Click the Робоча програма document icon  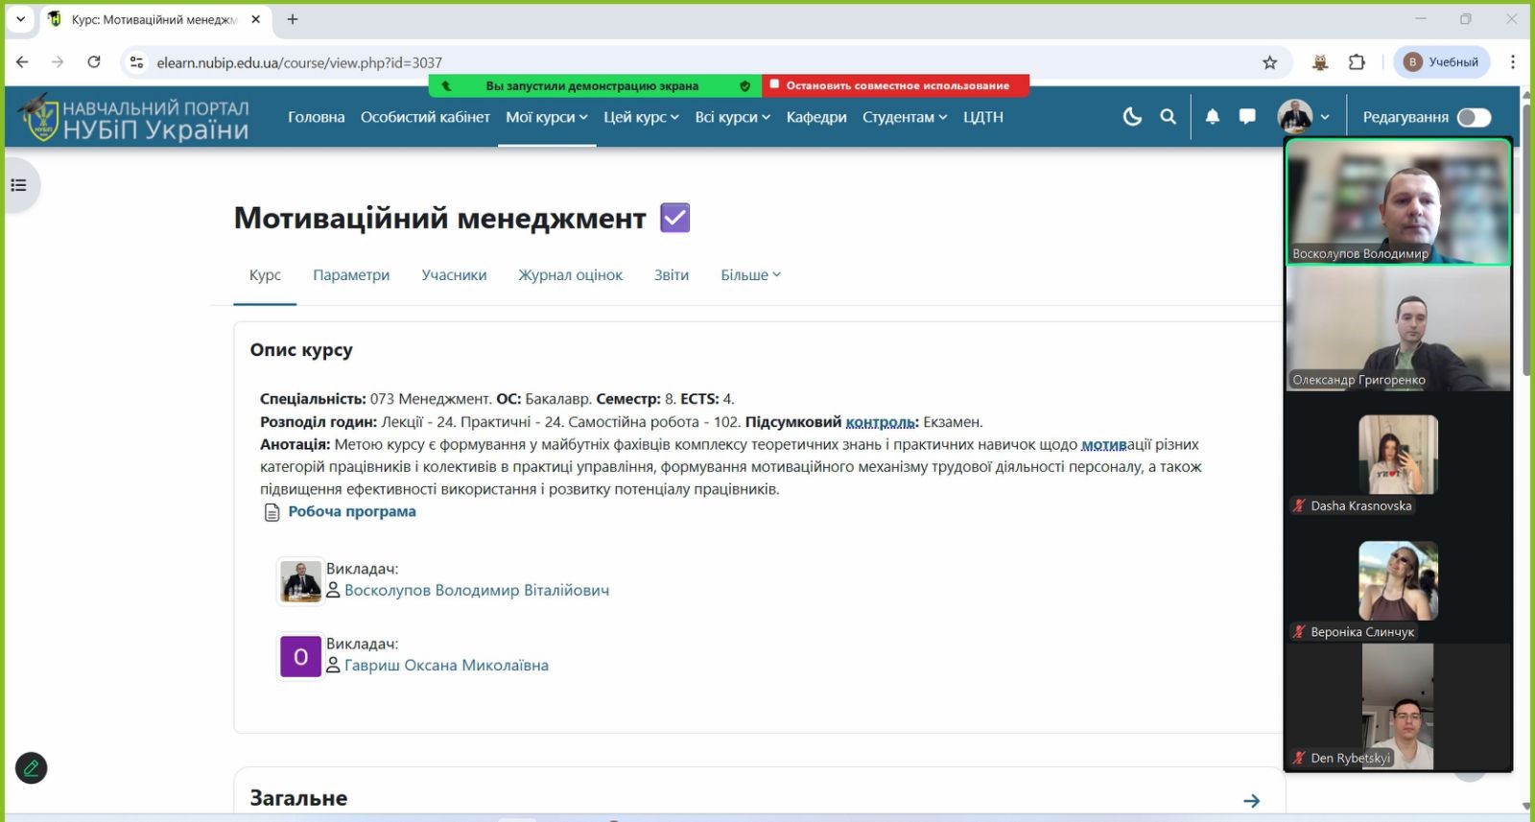[x=272, y=512]
